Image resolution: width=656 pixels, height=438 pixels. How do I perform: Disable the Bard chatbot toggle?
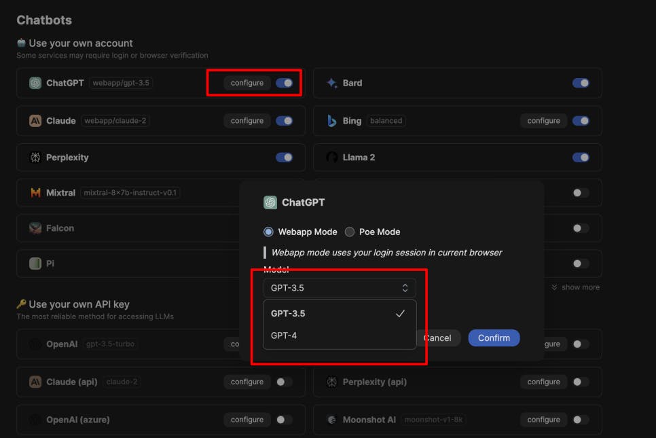(x=581, y=83)
